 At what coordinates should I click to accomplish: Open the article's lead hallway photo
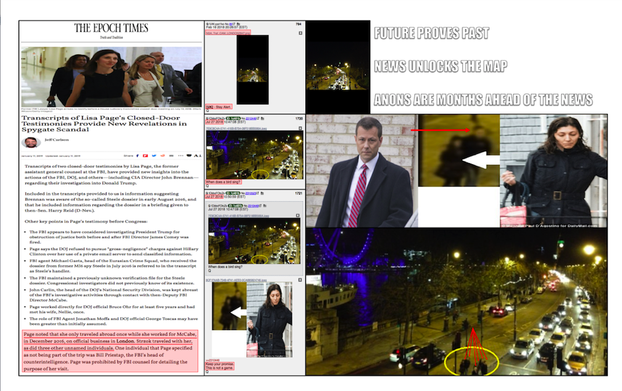[112, 77]
